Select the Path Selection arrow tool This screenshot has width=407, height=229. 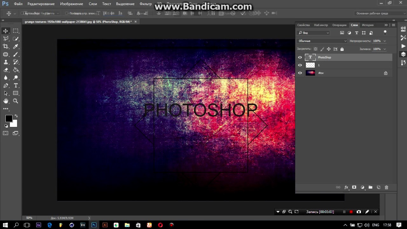(6, 93)
